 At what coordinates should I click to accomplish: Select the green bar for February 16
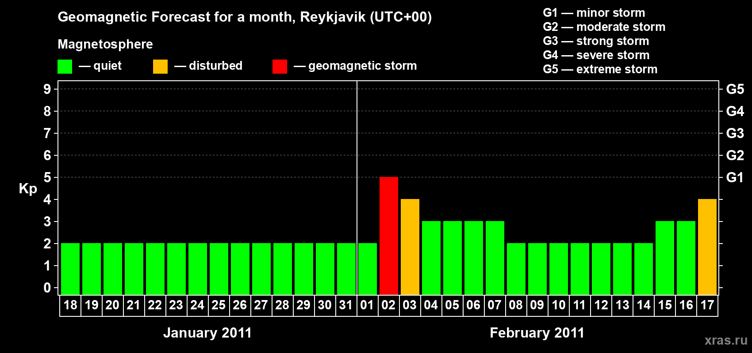686,258
